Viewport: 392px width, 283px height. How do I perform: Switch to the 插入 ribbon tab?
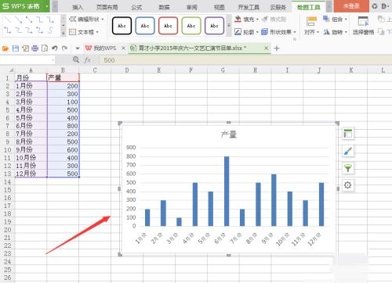[x=78, y=7]
